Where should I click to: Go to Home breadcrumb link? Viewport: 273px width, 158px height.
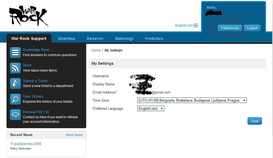(96, 50)
